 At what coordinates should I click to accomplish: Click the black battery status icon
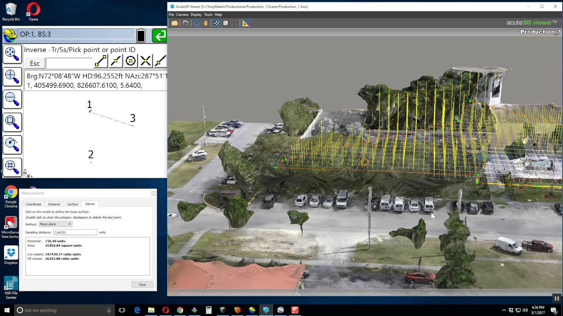click(141, 35)
